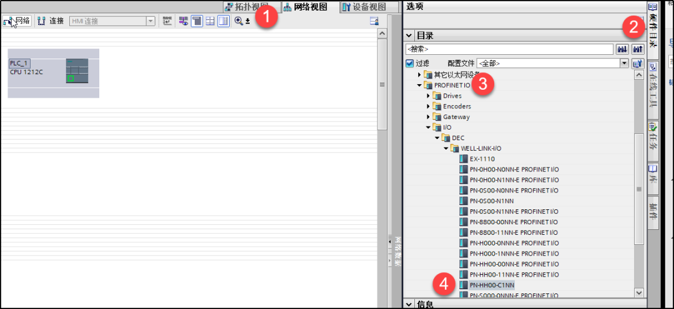Select PN-0S00-N1NN-E PROFINET I/O entry
Screen dimensions: 674x309
coord(514,211)
